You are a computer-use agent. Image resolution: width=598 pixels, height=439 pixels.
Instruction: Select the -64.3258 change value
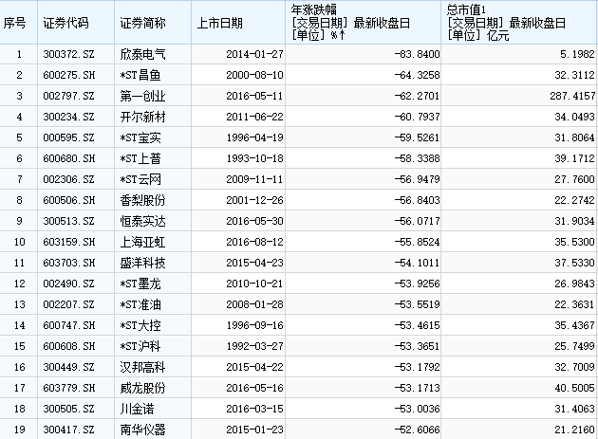(418, 75)
